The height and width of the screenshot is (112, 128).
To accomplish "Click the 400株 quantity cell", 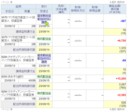I will coord(27,81).
